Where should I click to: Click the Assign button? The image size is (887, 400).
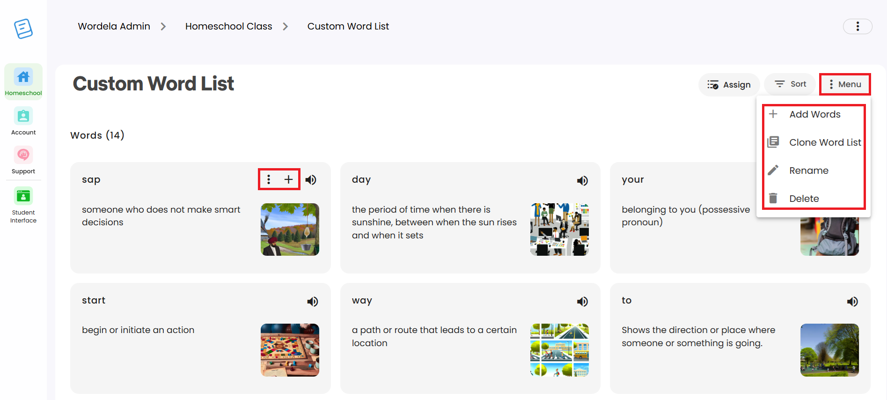point(729,85)
